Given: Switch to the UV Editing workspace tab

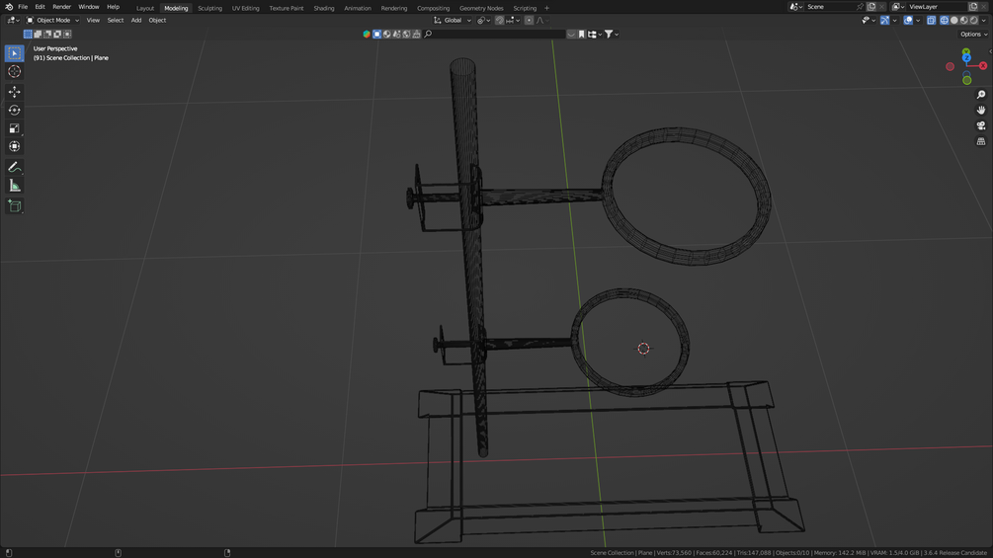Looking at the screenshot, I should click(245, 8).
